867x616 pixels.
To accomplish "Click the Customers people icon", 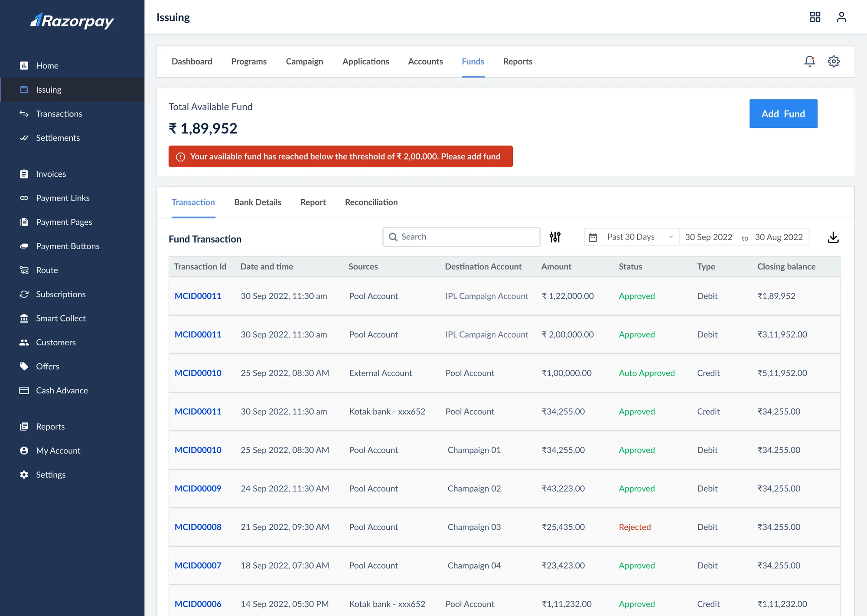I will click(x=24, y=342).
